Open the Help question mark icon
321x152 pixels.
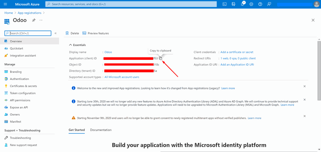[x=260, y=4]
